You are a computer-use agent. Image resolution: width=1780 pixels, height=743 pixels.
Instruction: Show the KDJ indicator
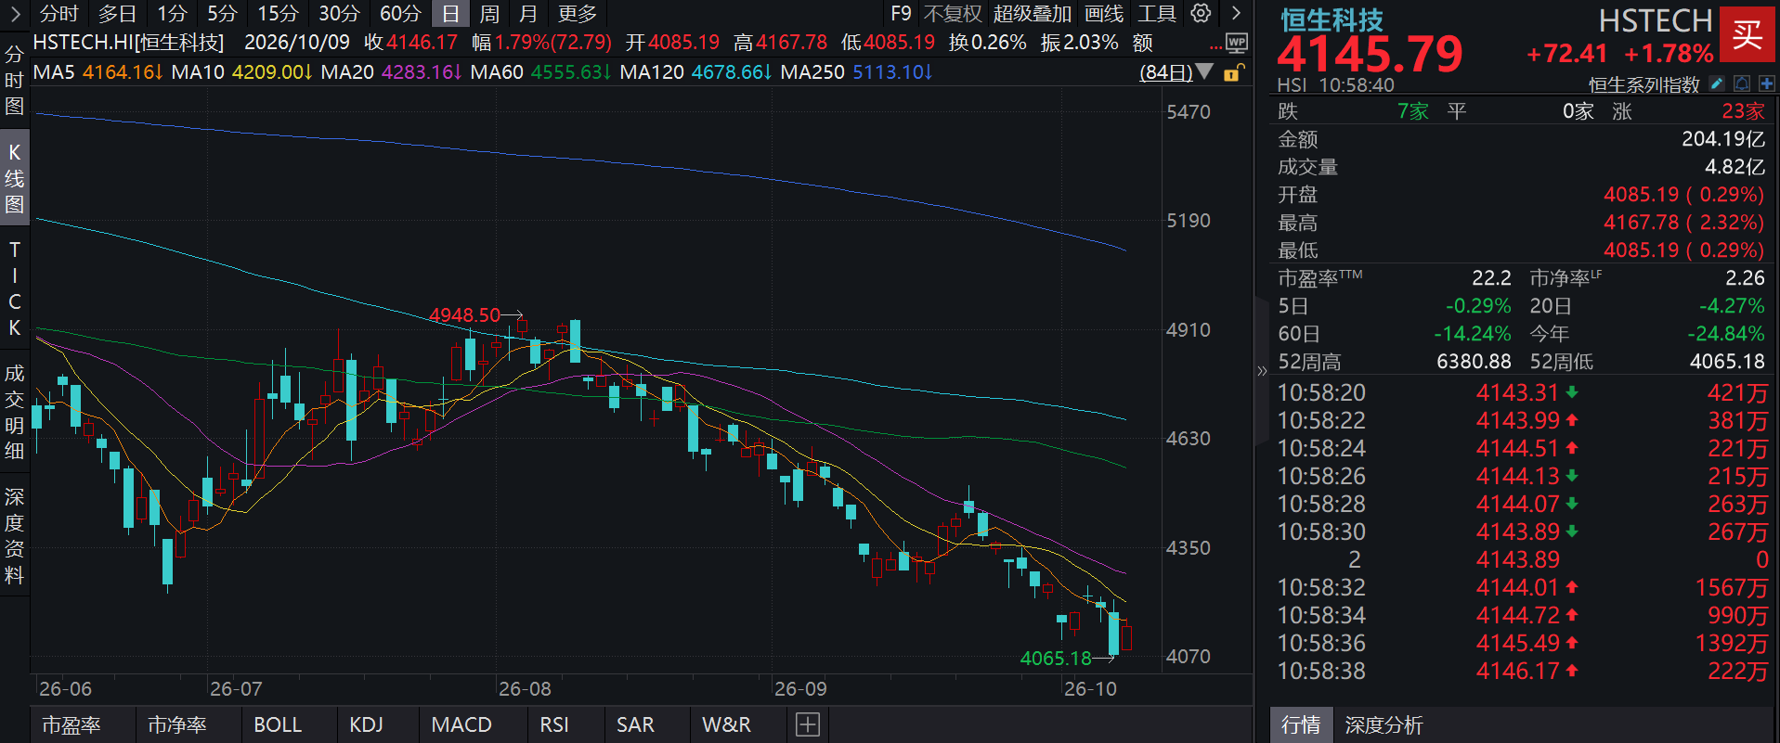(x=366, y=724)
